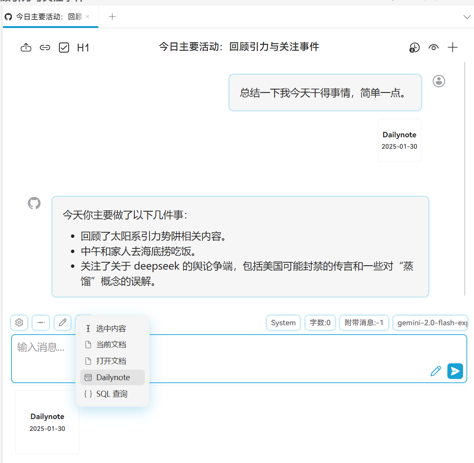Click the pencil button above input
Image resolution: width=474 pixels, height=463 pixels.
pyautogui.click(x=63, y=323)
